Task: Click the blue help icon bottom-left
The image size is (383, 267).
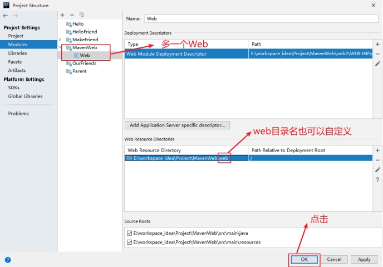Action: click(x=8, y=260)
